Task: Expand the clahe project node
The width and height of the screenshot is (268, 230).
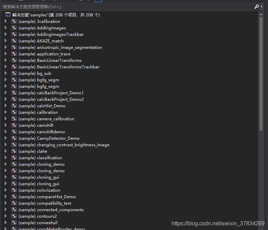Action: click(5, 151)
